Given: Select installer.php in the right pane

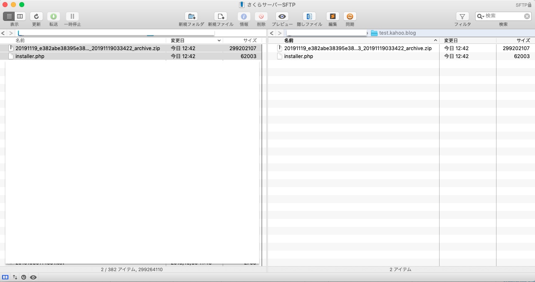Looking at the screenshot, I should click(x=298, y=56).
